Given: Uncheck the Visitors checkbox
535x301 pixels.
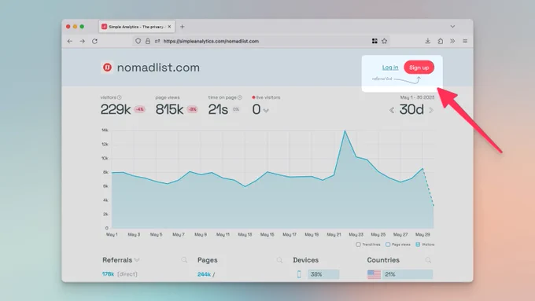Looking at the screenshot, I should [x=418, y=244].
